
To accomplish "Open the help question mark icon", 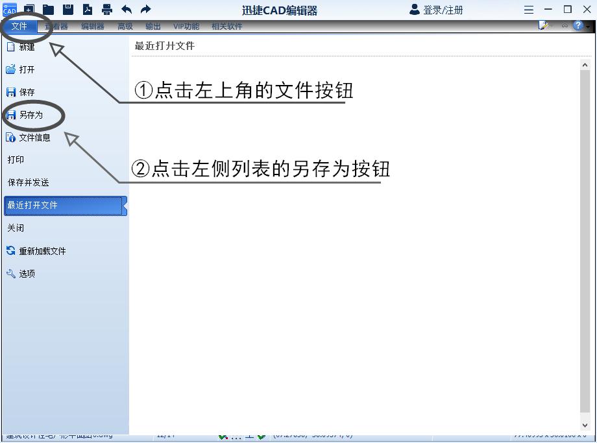I will click(579, 25).
